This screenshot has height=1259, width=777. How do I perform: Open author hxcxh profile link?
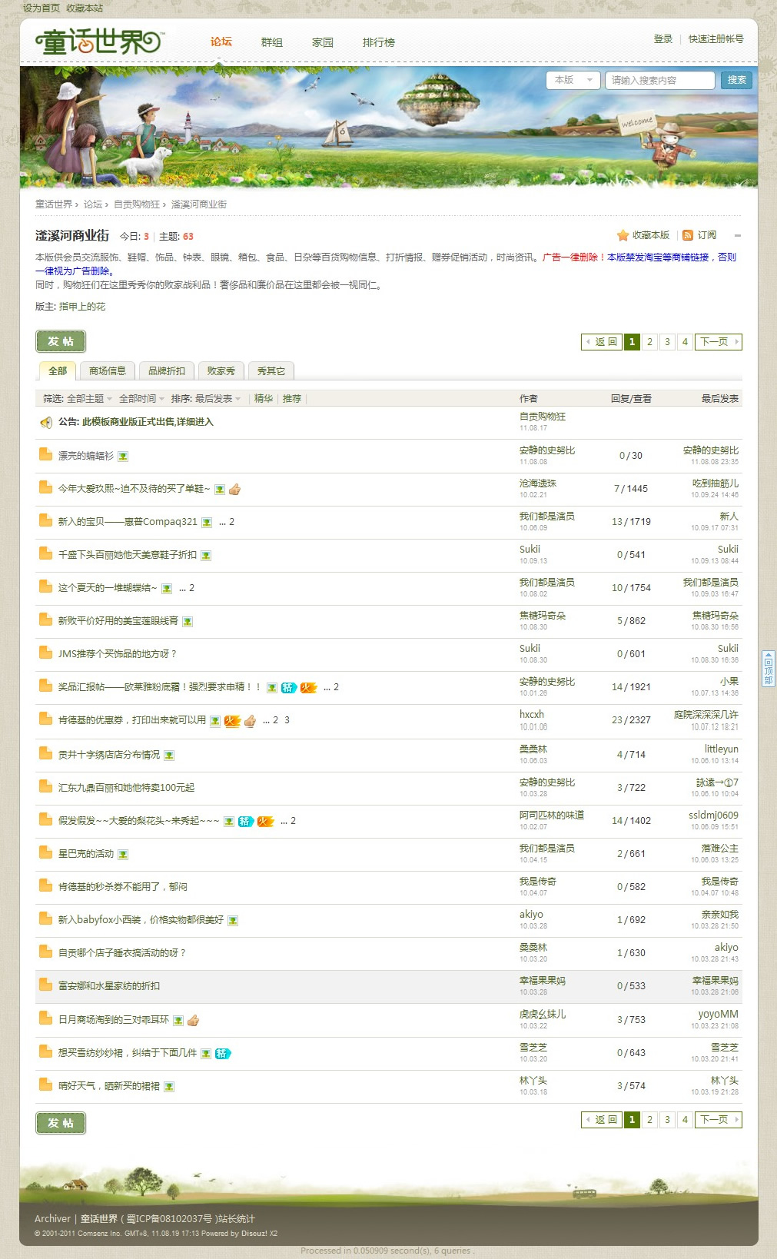click(x=532, y=714)
